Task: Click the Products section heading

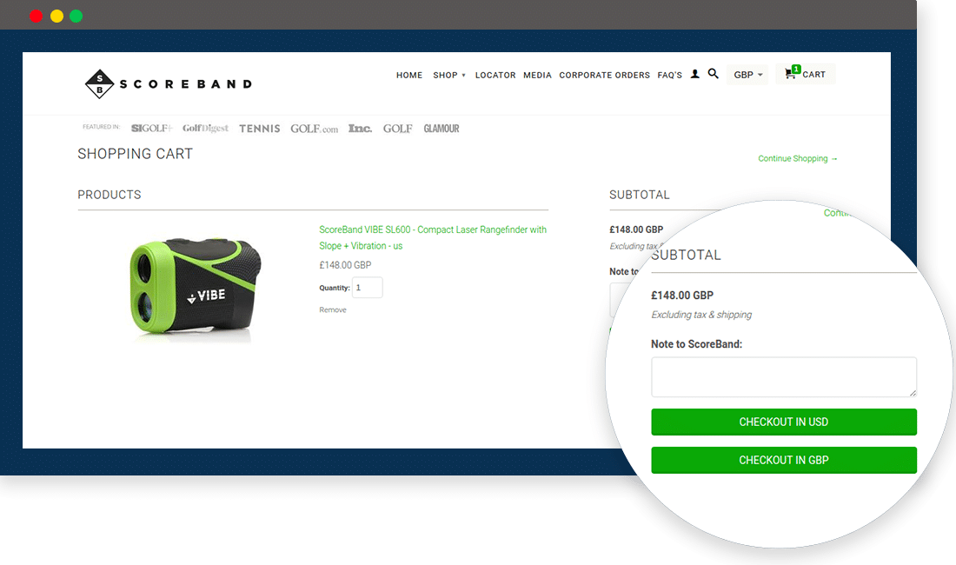Action: (110, 195)
